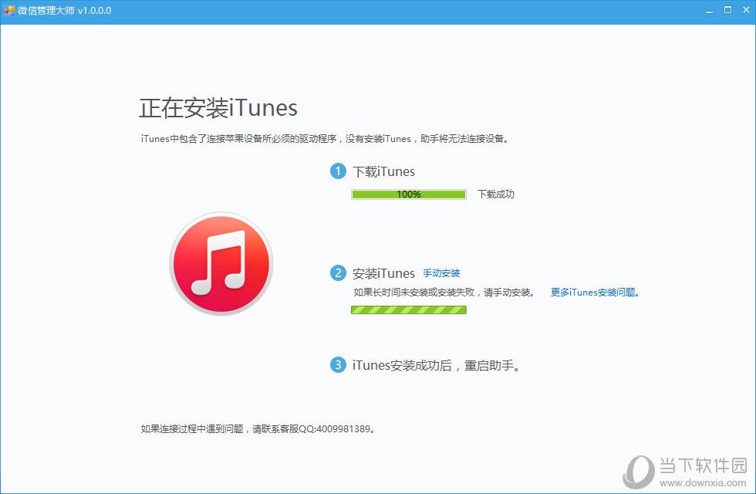
Task: Click the customer service QQ:4009981389 text
Action: click(x=258, y=429)
